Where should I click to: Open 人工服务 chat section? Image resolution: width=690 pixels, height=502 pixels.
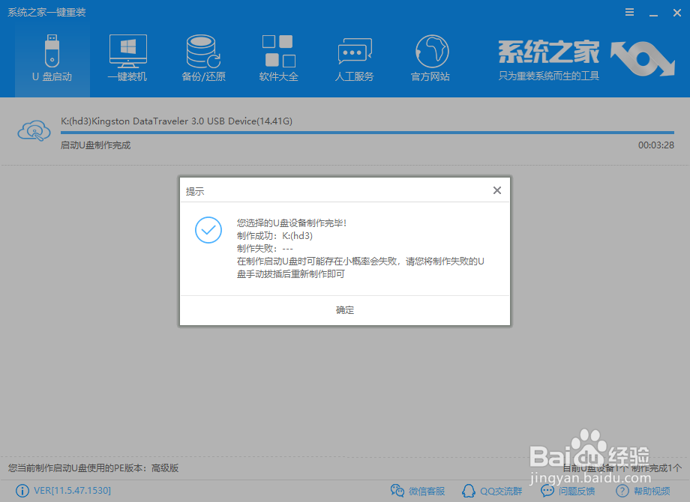pyautogui.click(x=354, y=58)
